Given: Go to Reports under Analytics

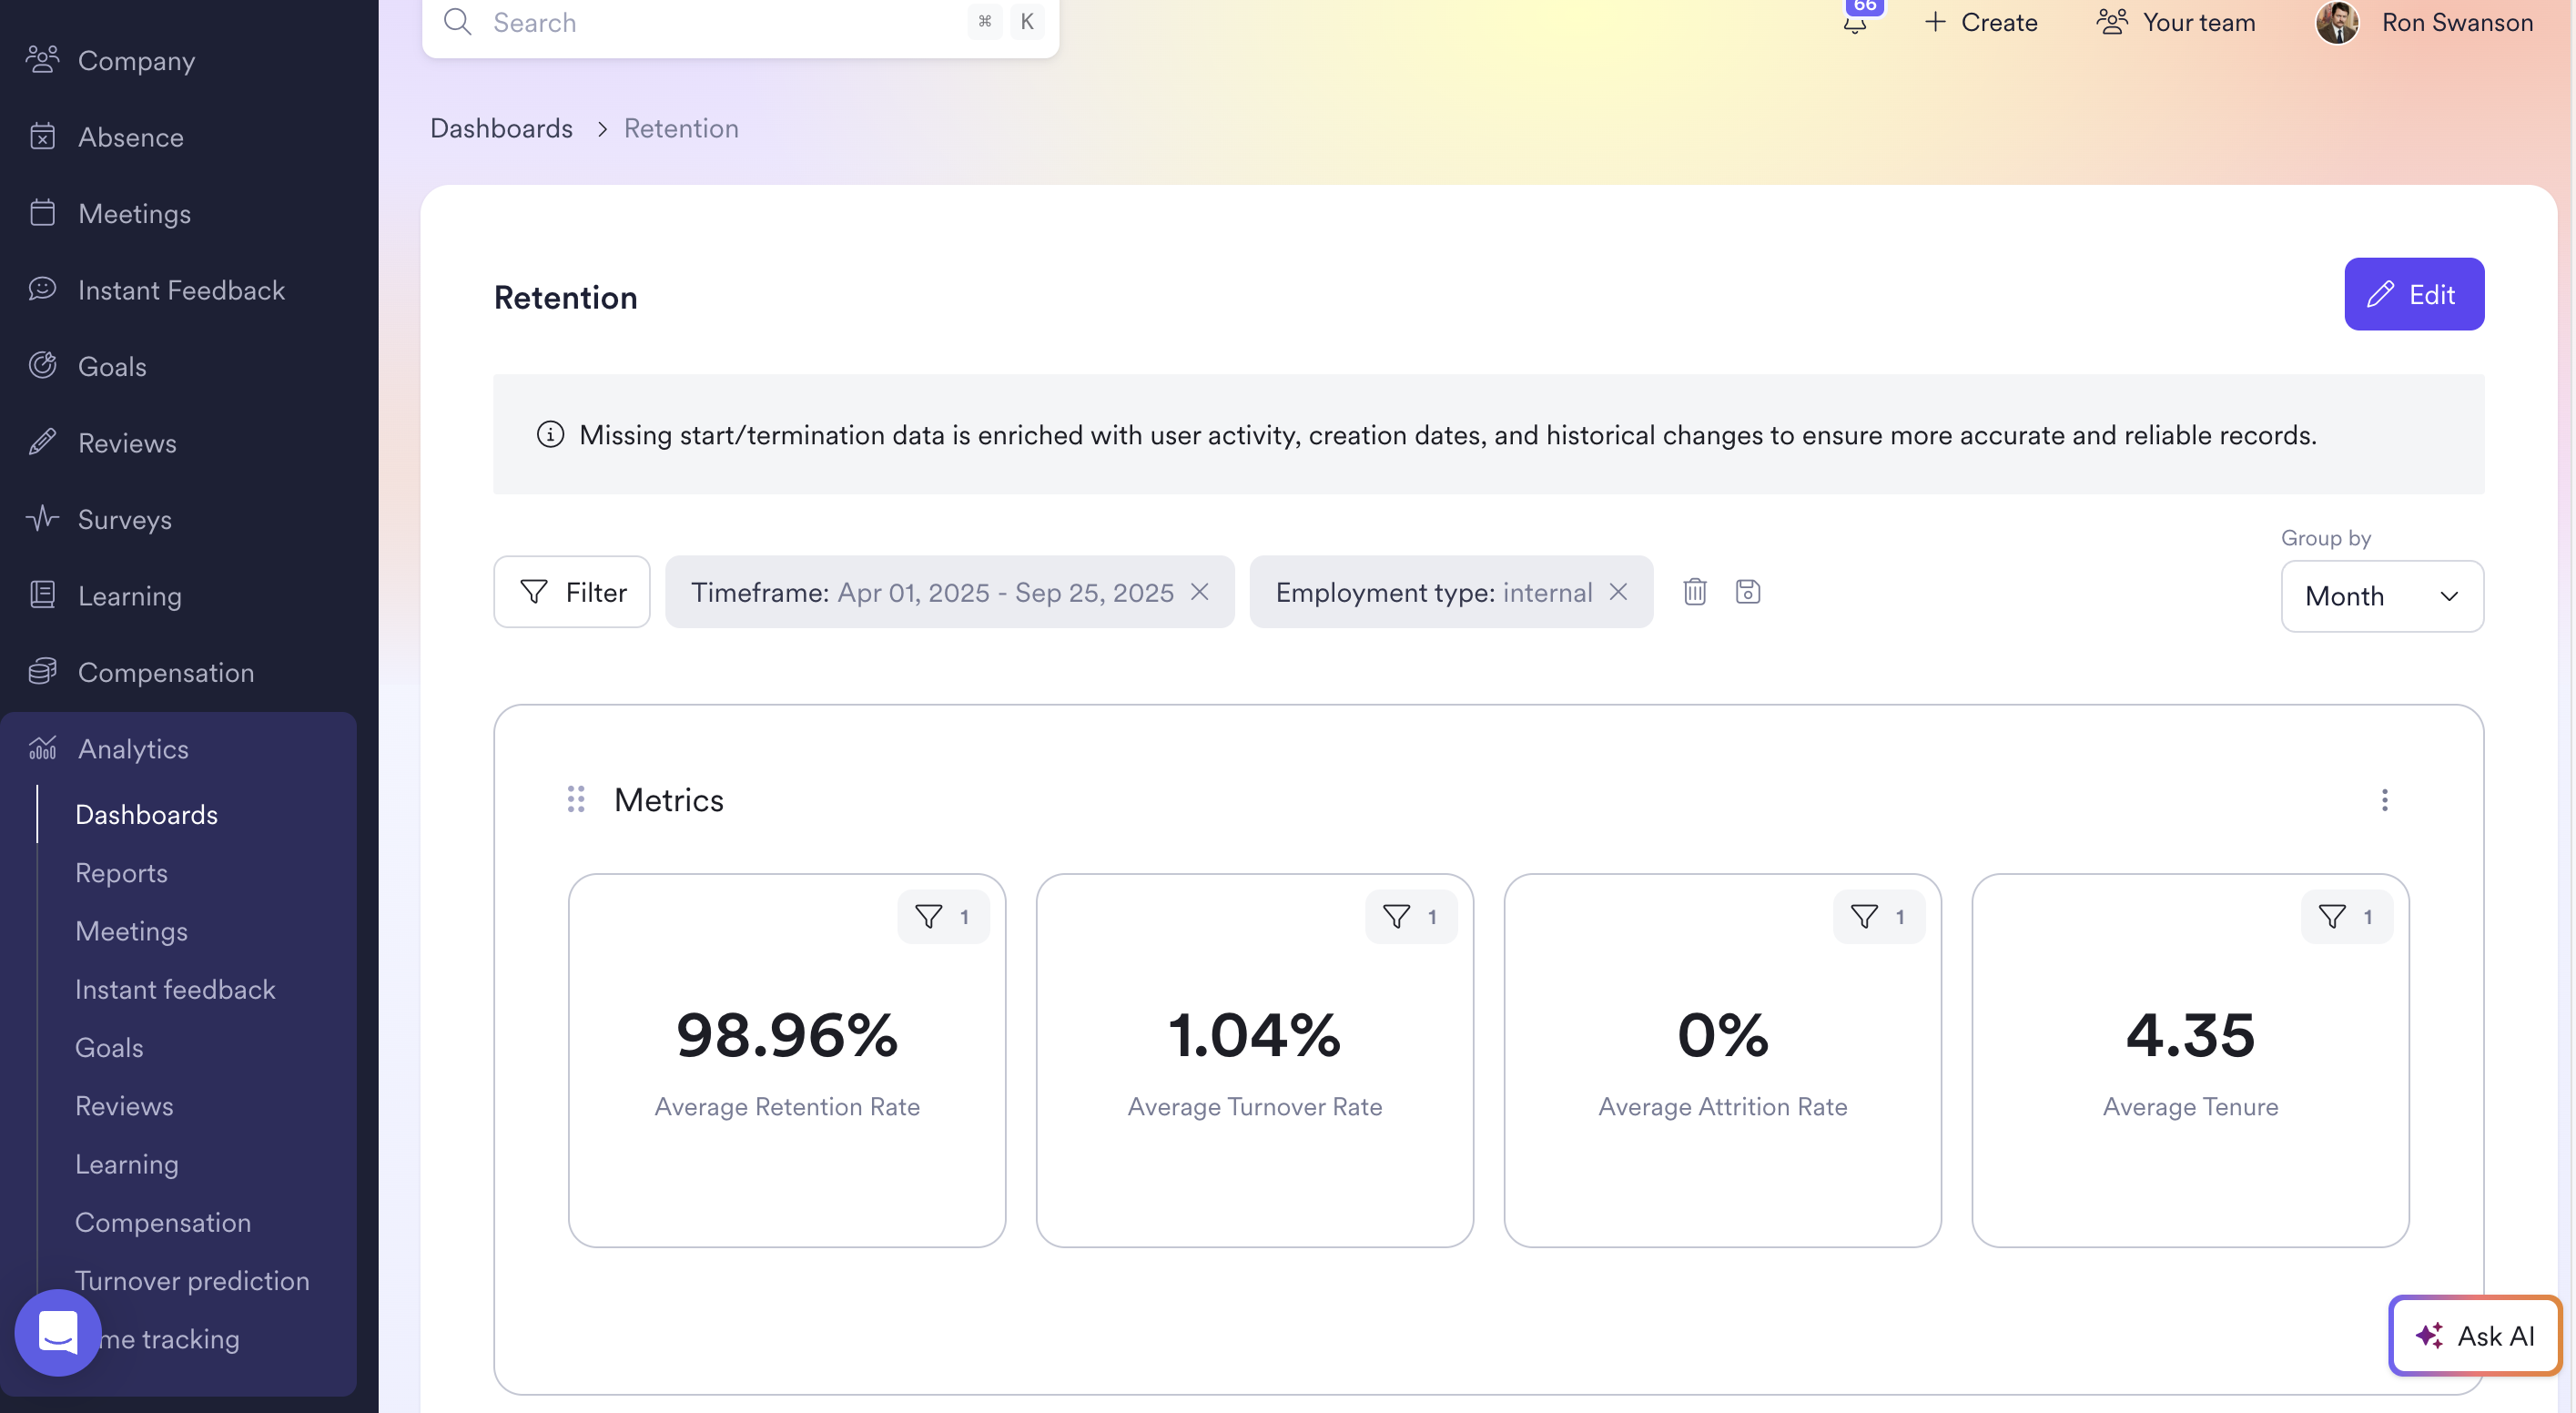Looking at the screenshot, I should [121, 872].
